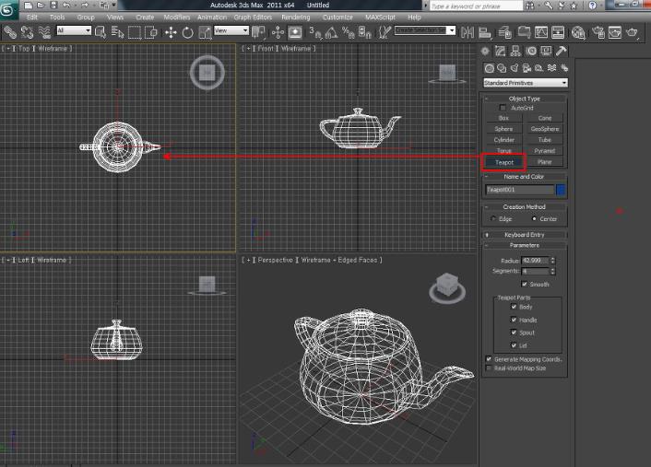The width and height of the screenshot is (651, 467).
Task: Toggle the 3D Snaps icon
Action: click(315, 32)
